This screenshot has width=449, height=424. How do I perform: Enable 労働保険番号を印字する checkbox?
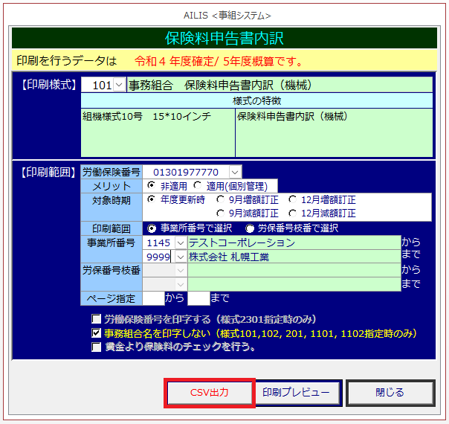[96, 320]
